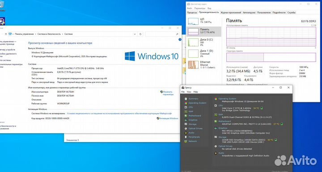
Task: Select Peripherals in the Speccy sidebar
Action: pyautogui.click(x=194, y=137)
